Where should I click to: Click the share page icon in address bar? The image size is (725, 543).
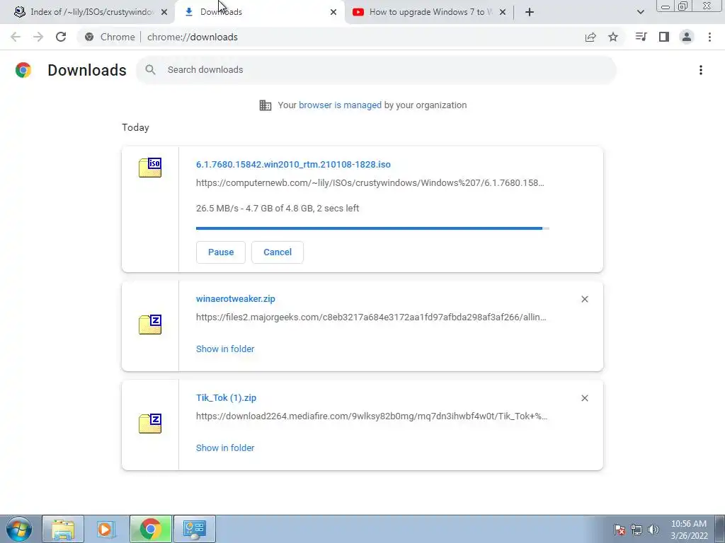(x=590, y=37)
